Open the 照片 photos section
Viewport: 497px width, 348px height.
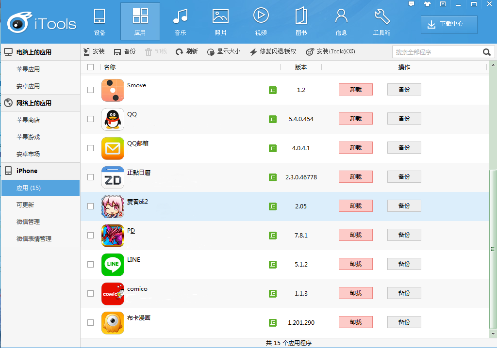point(221,21)
